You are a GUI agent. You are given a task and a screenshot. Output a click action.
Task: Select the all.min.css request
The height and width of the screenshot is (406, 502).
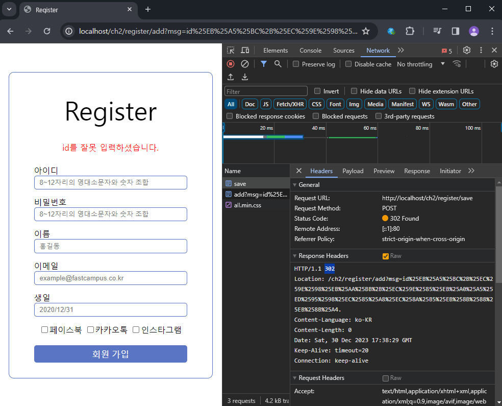pos(247,205)
